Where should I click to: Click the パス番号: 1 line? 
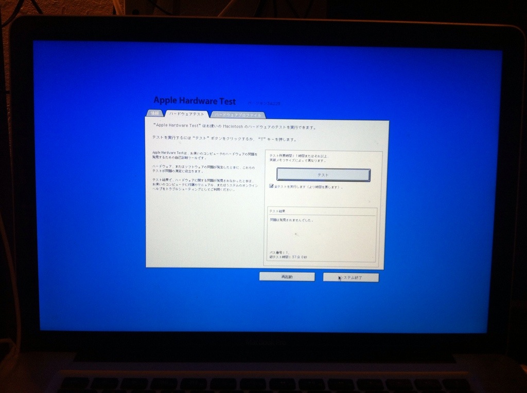[279, 252]
